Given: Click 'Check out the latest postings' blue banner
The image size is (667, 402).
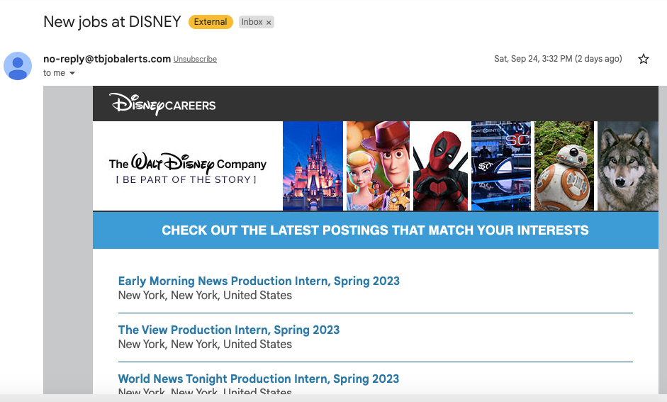Looking at the screenshot, I should (375, 230).
